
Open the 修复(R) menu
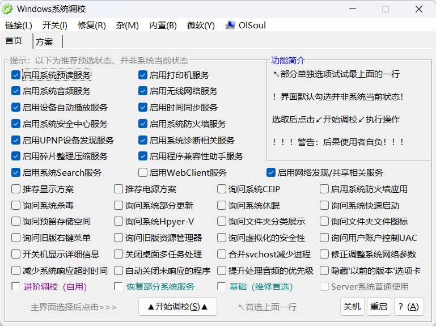point(92,26)
